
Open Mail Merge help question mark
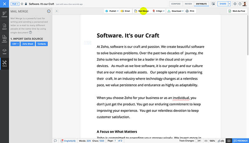[x=30, y=32]
